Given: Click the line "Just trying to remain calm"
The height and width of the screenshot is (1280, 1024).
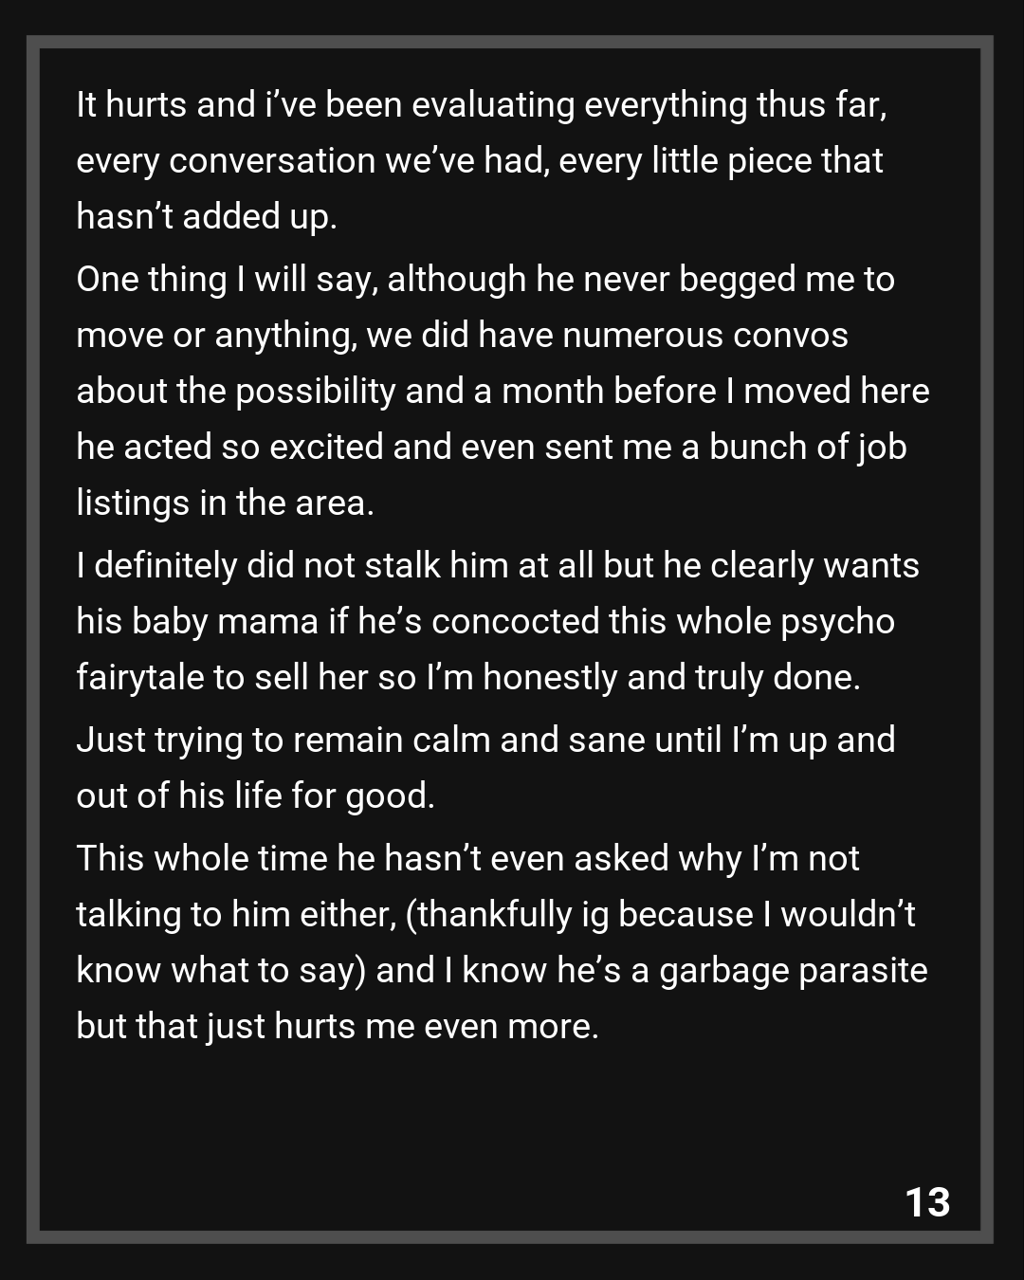Looking at the screenshot, I should (x=485, y=740).
